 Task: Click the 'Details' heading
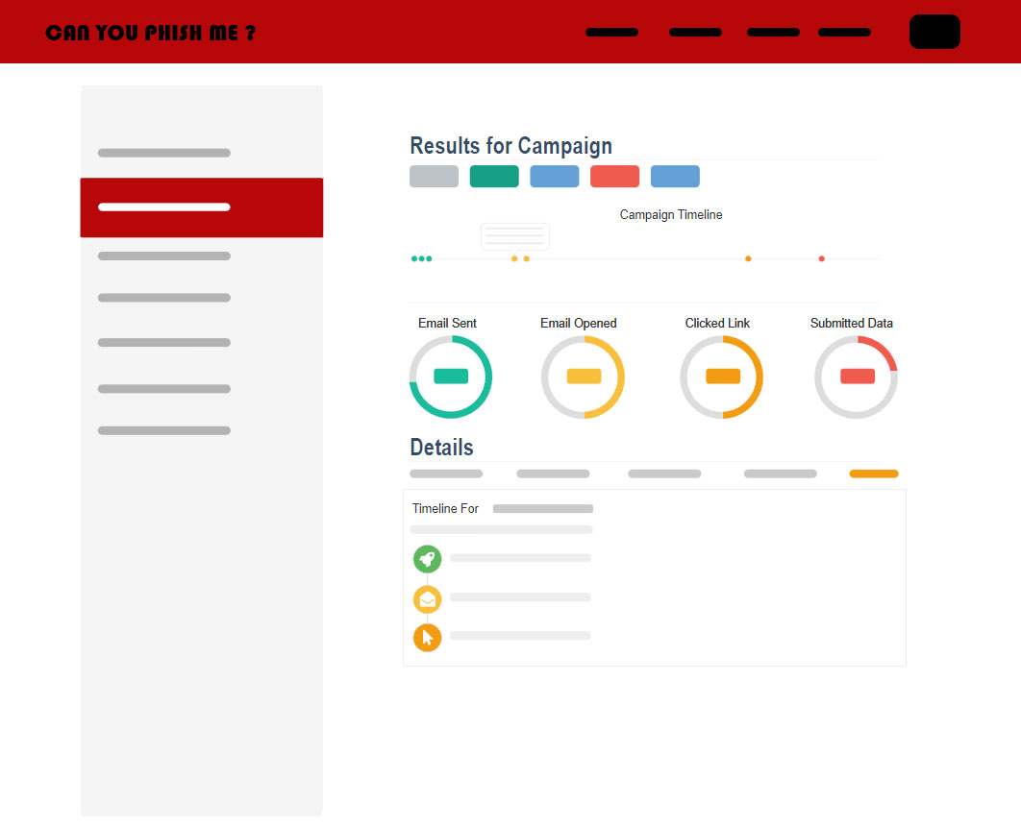click(441, 448)
